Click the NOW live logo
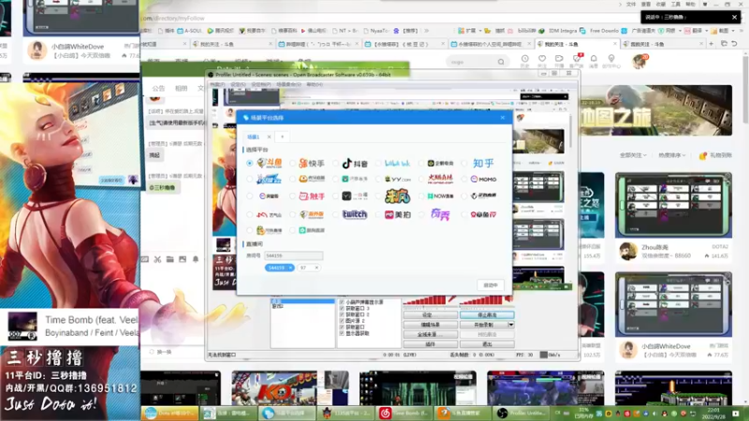Viewport: 749px width, 421px height. 440,196
